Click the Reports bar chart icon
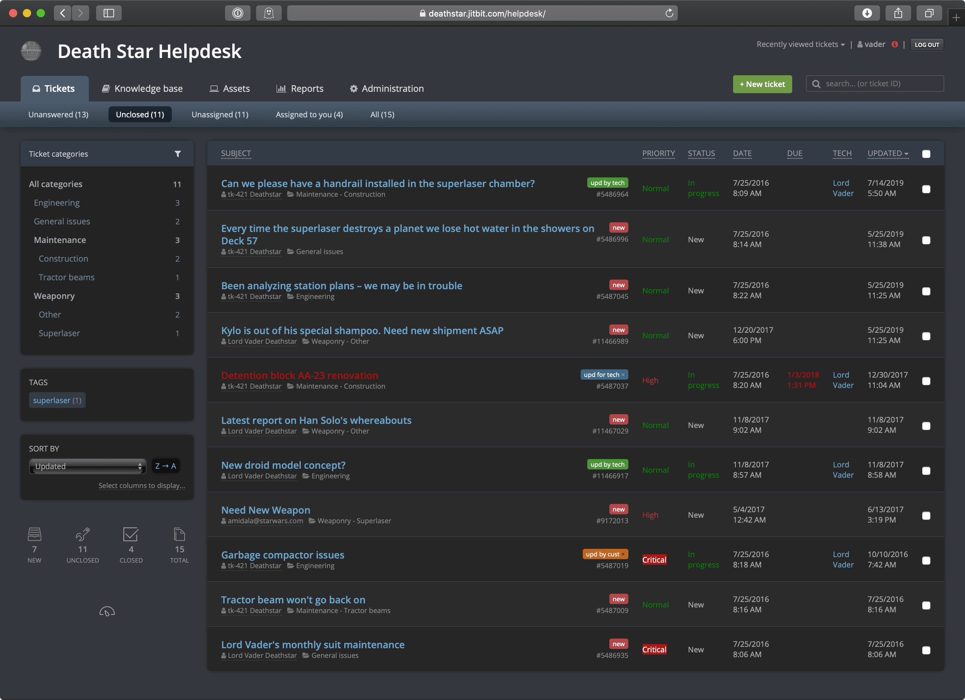 (x=281, y=88)
